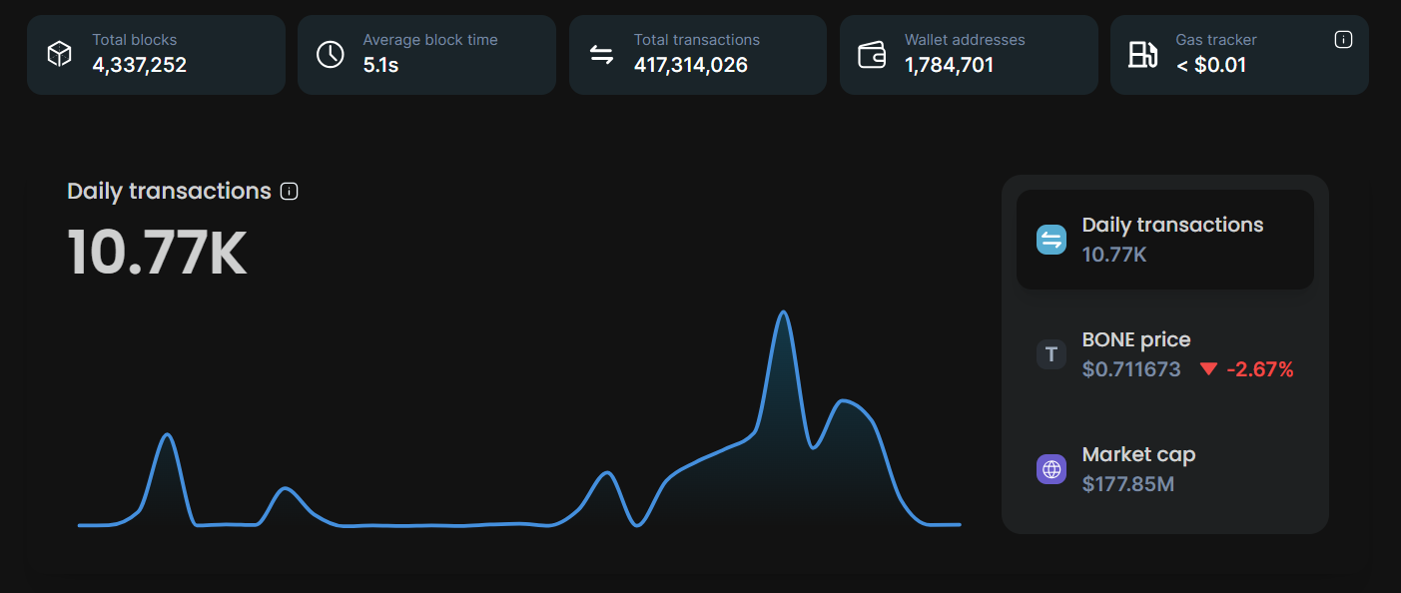Open the Gas tracker stat card
The width and height of the screenshot is (1401, 593).
click(1239, 55)
